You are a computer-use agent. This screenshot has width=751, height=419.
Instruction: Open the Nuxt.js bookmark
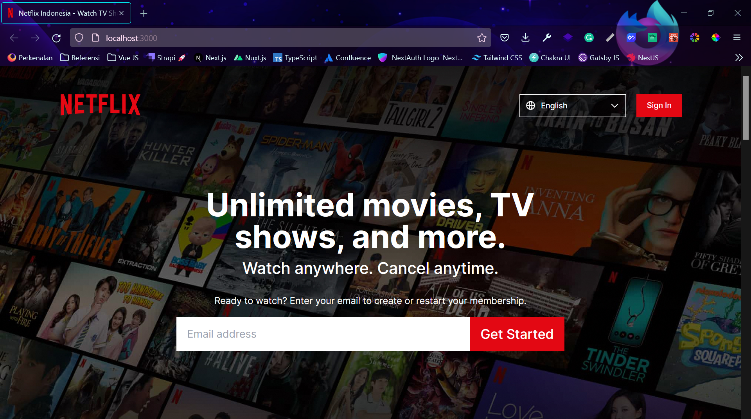(x=250, y=58)
